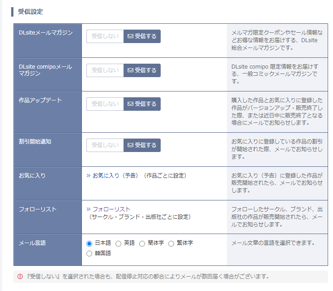Turn off 割引開始通知 with 受信しない

pos(105,145)
